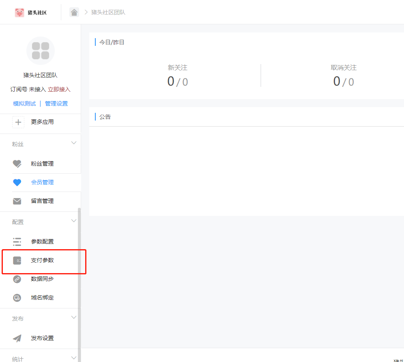Image resolution: width=404 pixels, height=362 pixels.
Task: Click 猪头社区团队 breadcrumb text
Action: click(x=108, y=12)
